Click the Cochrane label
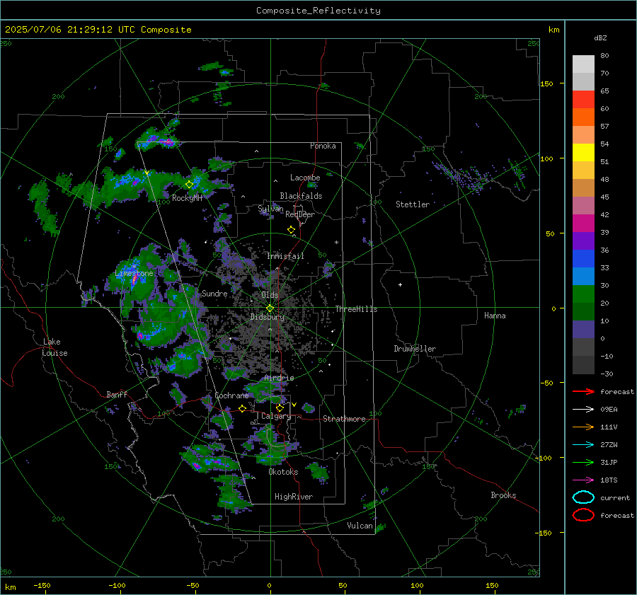The height and width of the screenshot is (595, 637). pos(231,395)
